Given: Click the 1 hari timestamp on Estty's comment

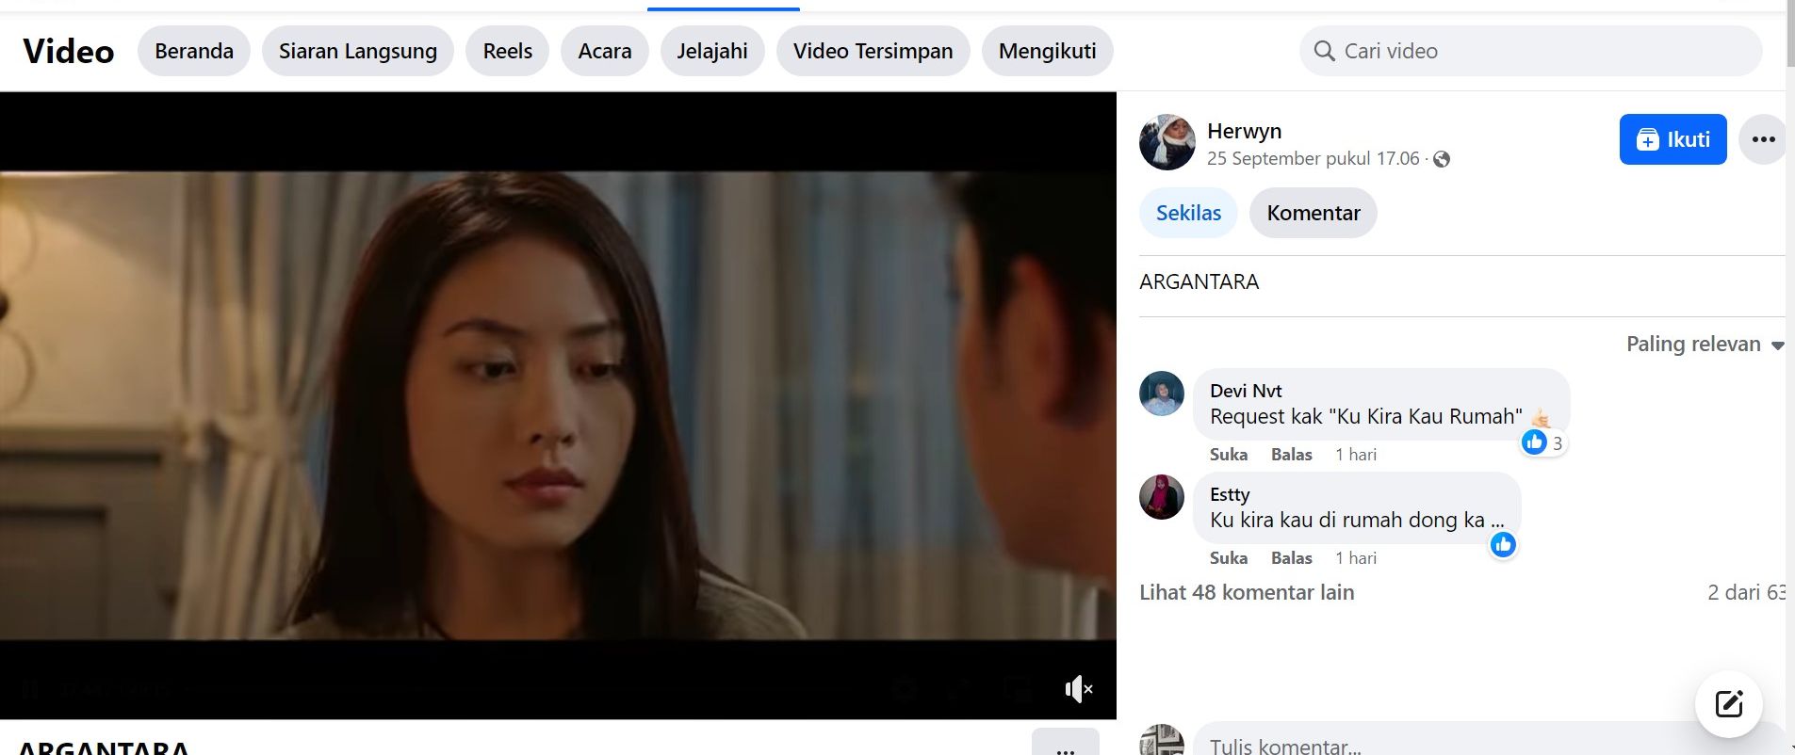Looking at the screenshot, I should (1356, 558).
